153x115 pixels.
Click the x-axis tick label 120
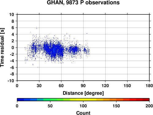pos(105,86)
